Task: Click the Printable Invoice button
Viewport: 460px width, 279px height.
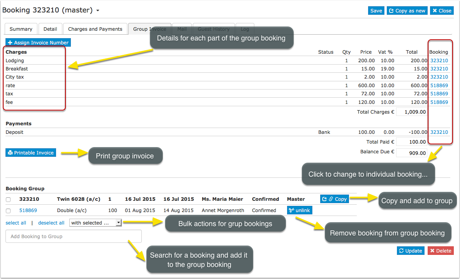Action: [x=31, y=153]
